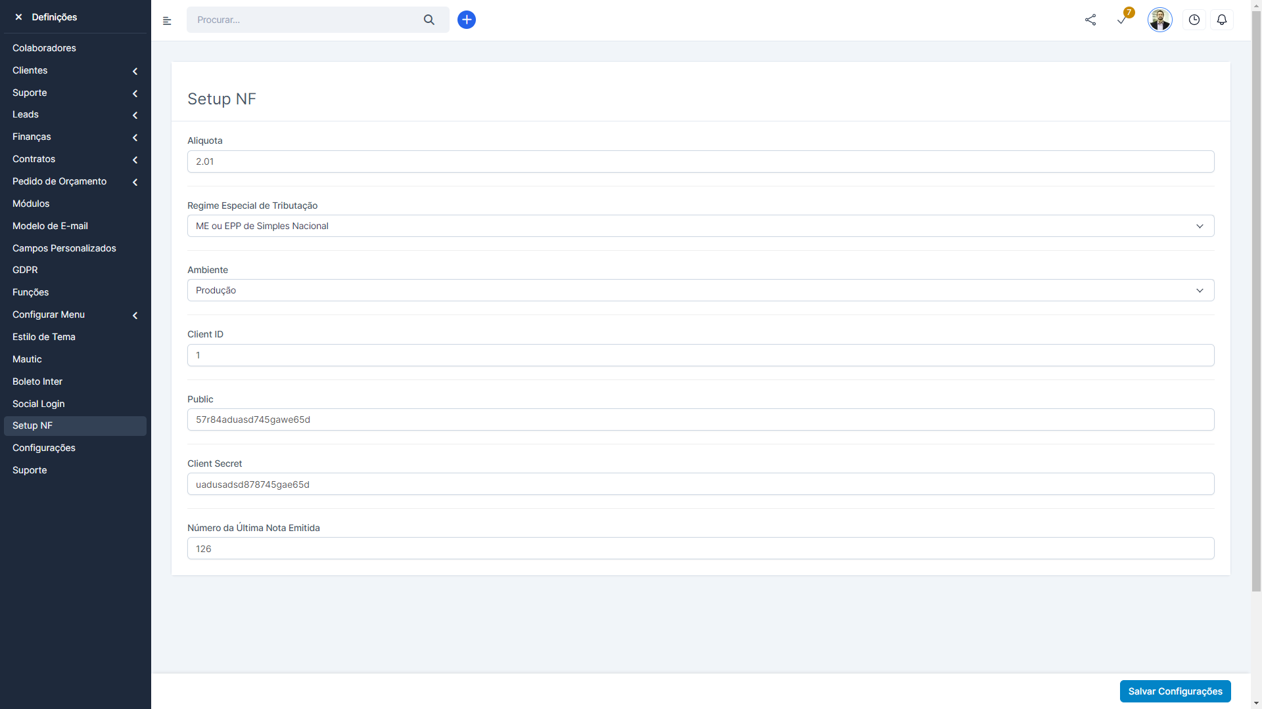The height and width of the screenshot is (709, 1262).
Task: Expand the Clientes submenu
Action: click(75, 70)
